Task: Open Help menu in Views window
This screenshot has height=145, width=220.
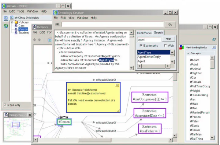Action: click(44, 11)
